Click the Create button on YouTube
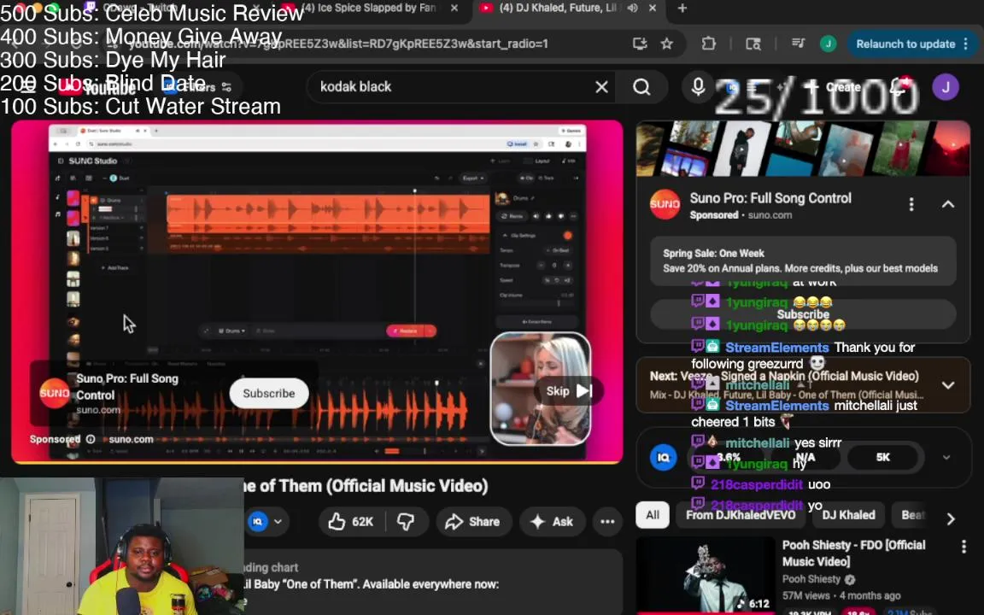Viewport: 984px width, 615px height. [x=835, y=86]
